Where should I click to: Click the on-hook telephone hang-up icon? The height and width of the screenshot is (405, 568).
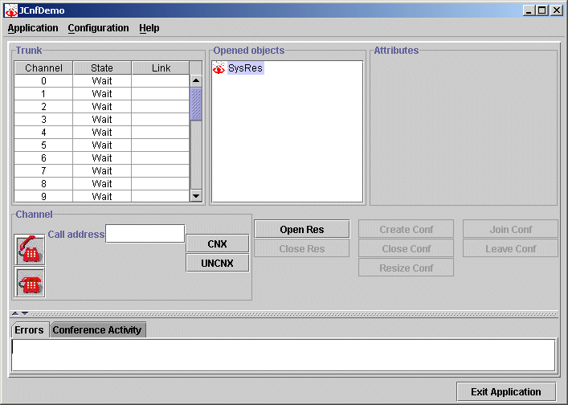pos(31,282)
